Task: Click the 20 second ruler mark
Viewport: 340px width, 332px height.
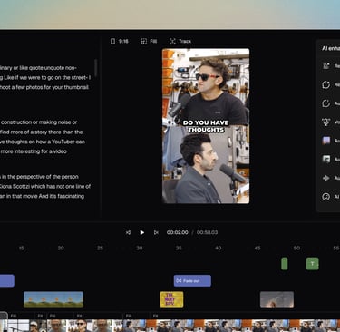Action: pos(61,248)
